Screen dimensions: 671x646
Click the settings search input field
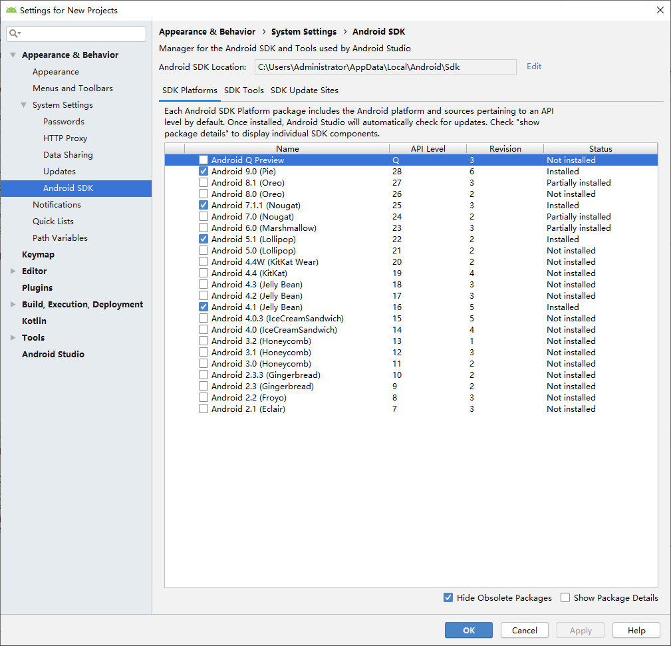[x=76, y=33]
